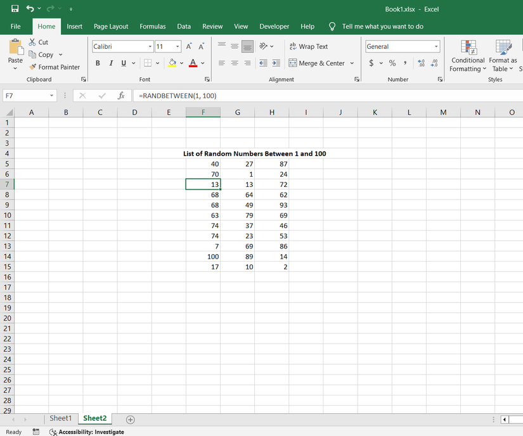Click the Percent Style icon
Image resolution: width=523 pixels, height=436 pixels.
pos(392,63)
